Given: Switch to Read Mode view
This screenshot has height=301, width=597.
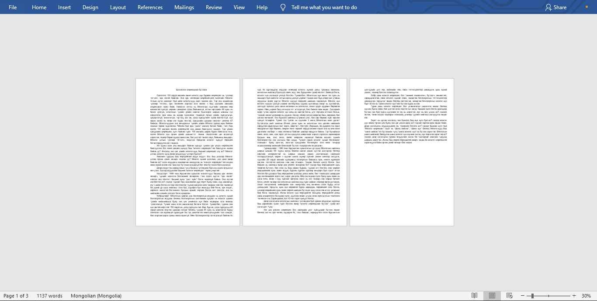Looking at the screenshot, I should (474, 296).
